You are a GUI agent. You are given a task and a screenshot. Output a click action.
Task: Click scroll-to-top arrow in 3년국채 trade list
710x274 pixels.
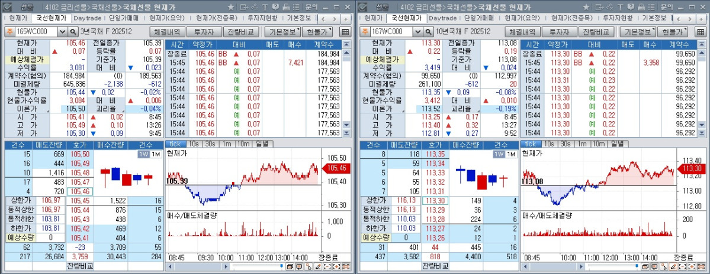pos(347,44)
